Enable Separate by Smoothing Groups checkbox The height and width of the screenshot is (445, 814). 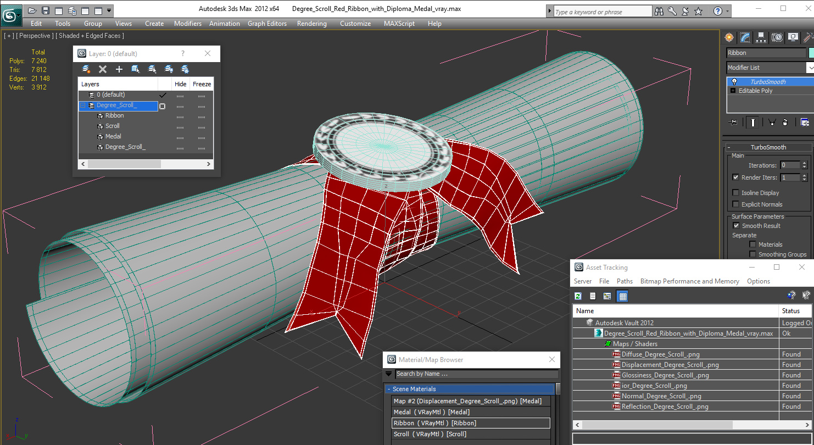click(x=752, y=254)
